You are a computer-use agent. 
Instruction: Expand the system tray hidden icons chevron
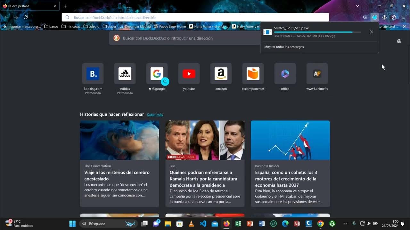(345, 224)
